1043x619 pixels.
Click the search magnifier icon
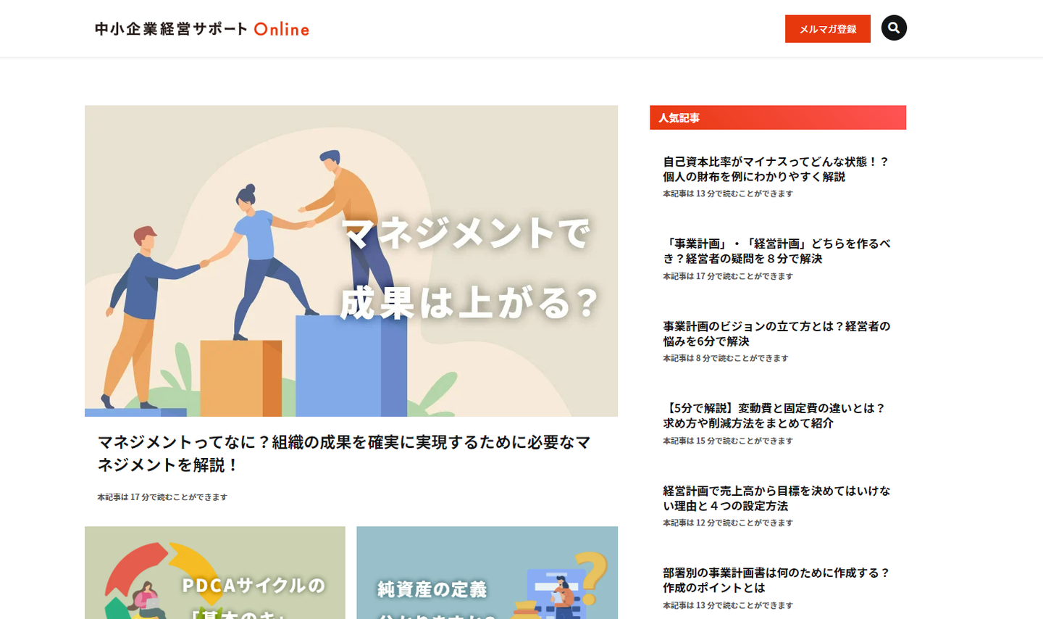[894, 28]
